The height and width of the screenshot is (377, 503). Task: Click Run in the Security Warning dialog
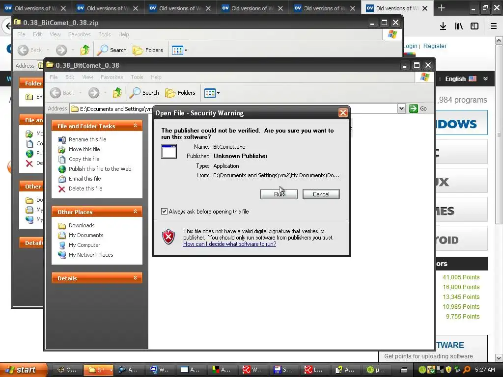(279, 194)
